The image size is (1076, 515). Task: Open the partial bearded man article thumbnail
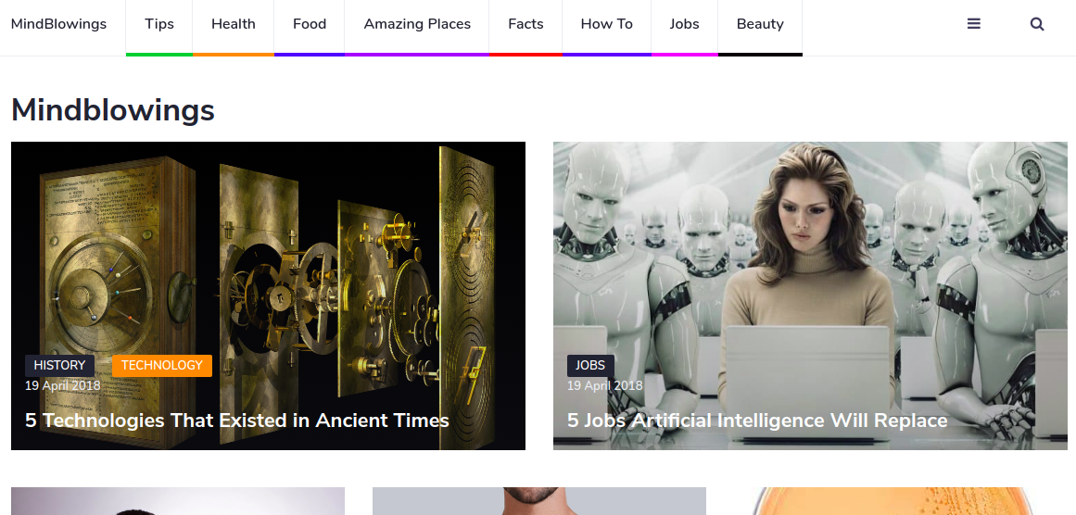pyautogui.click(x=538, y=501)
